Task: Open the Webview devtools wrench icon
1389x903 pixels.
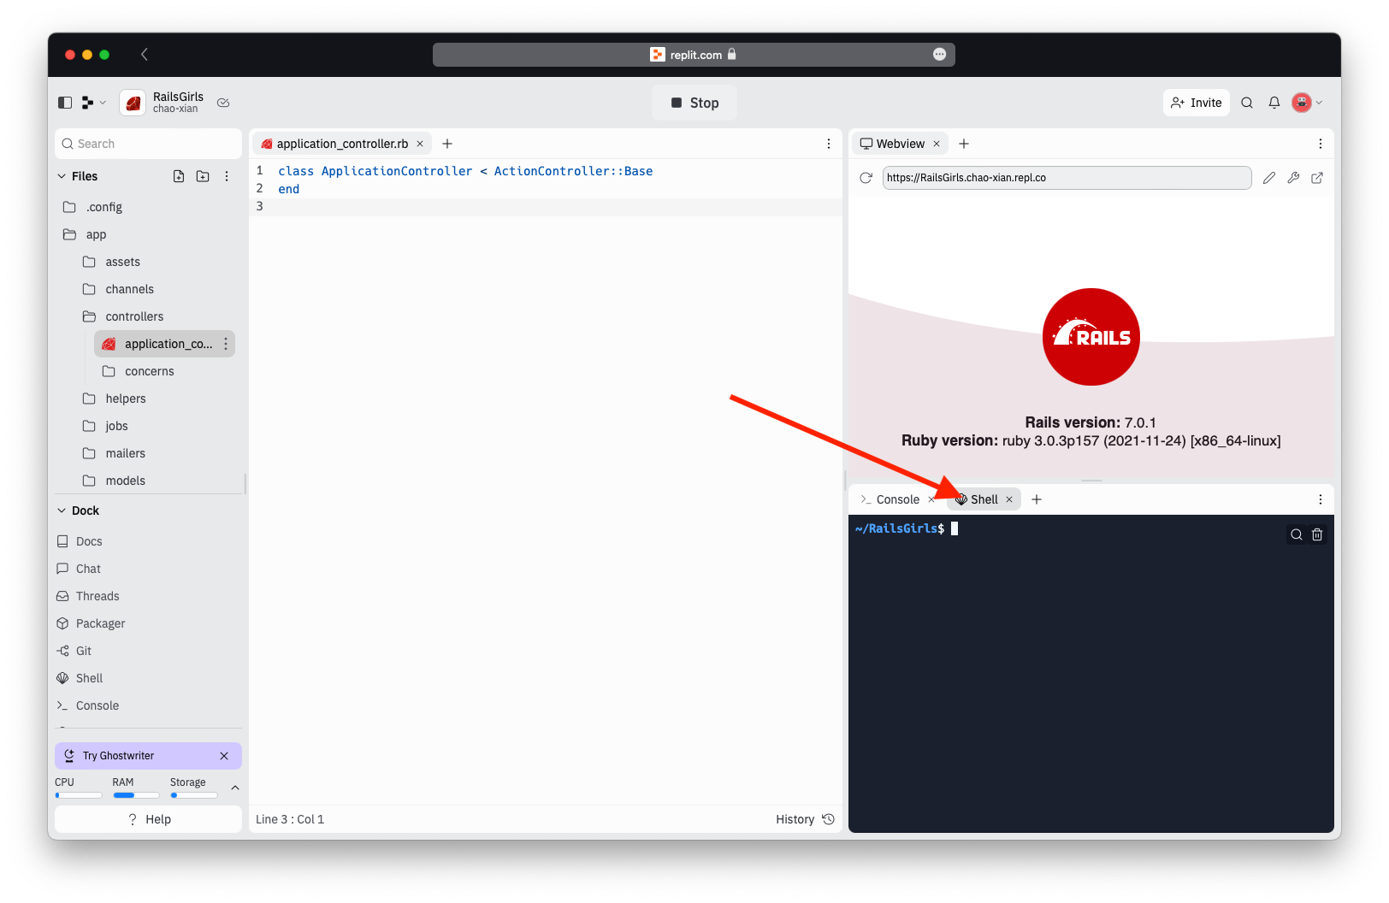Action: [x=1293, y=178]
